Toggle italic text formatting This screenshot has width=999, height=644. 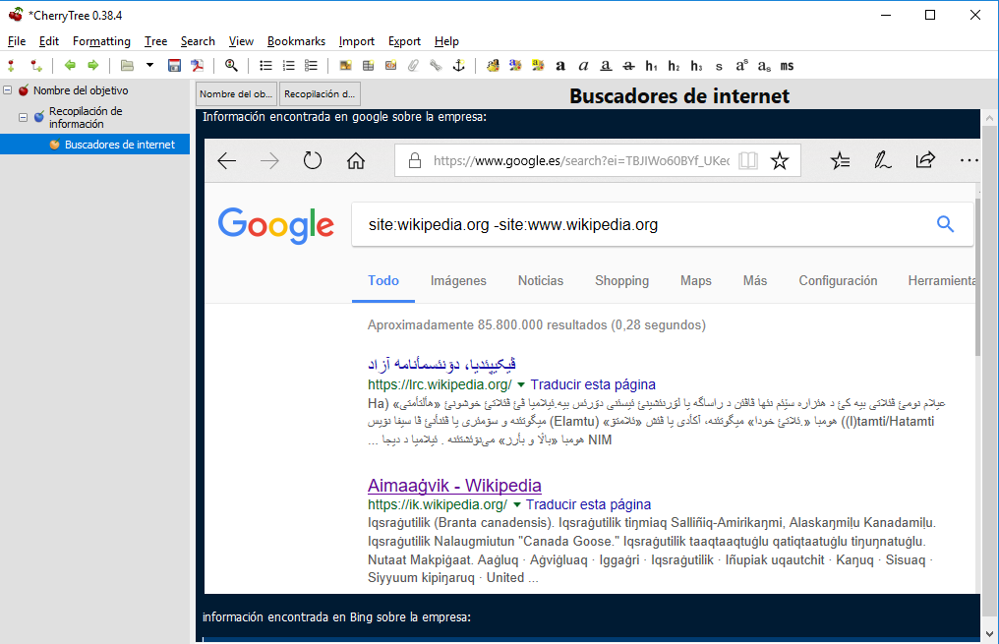583,66
